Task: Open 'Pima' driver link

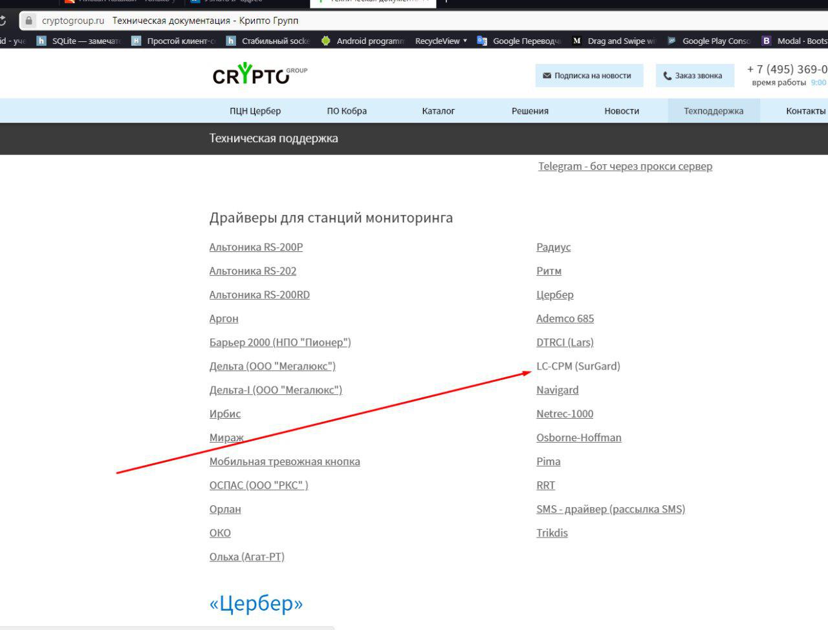Action: (549, 461)
